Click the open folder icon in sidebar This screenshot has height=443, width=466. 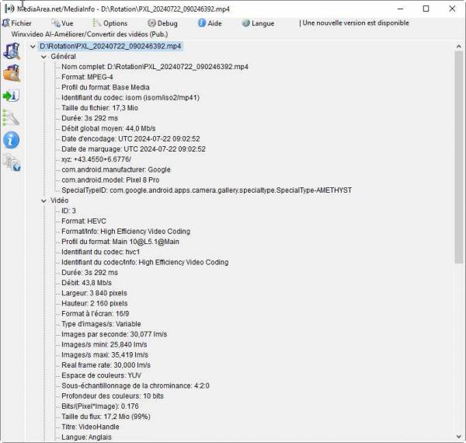[x=12, y=74]
